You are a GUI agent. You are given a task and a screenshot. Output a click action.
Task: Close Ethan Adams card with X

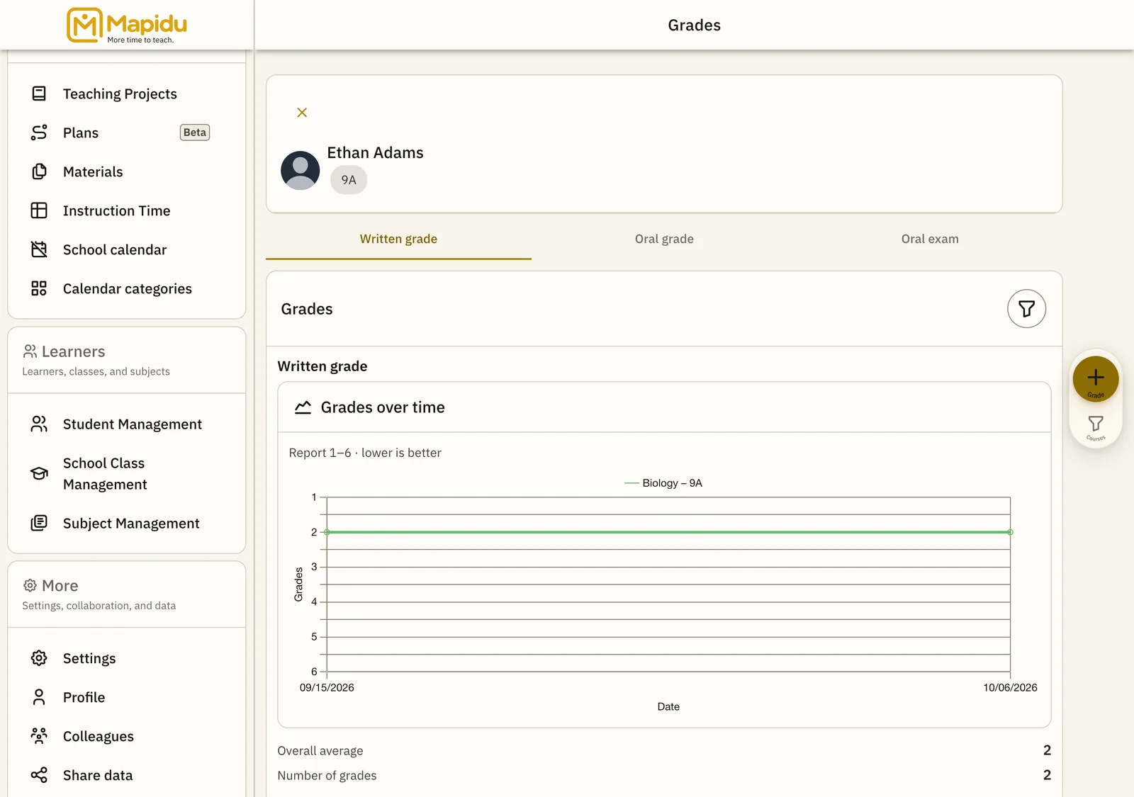[302, 113]
